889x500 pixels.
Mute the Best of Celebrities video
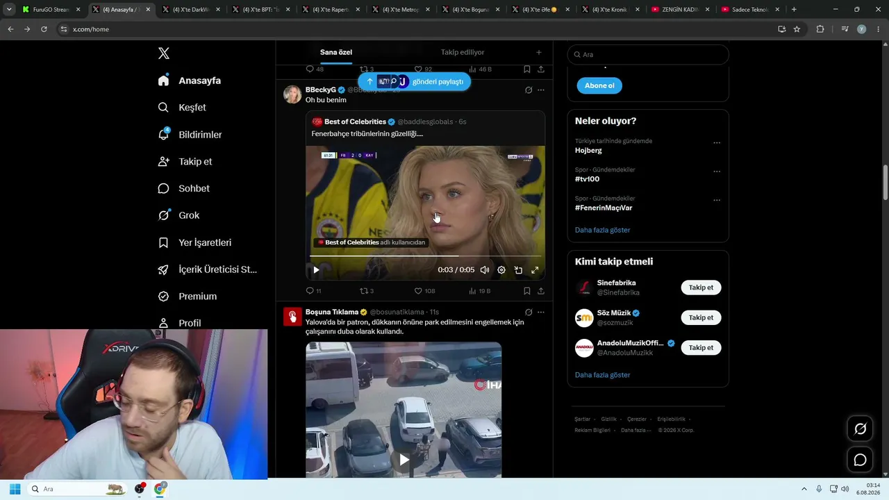click(485, 270)
